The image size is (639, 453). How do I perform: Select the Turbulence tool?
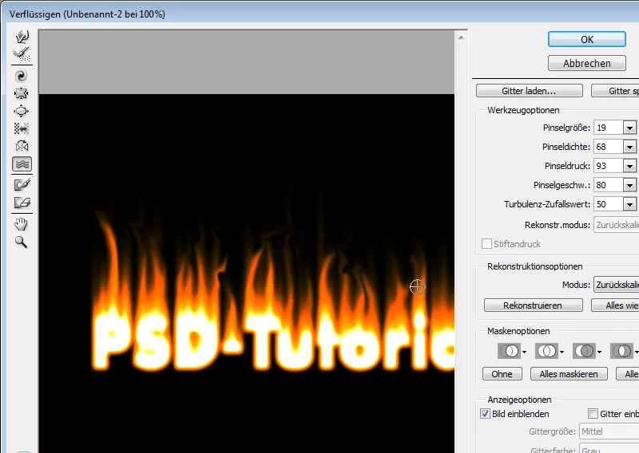click(x=22, y=164)
